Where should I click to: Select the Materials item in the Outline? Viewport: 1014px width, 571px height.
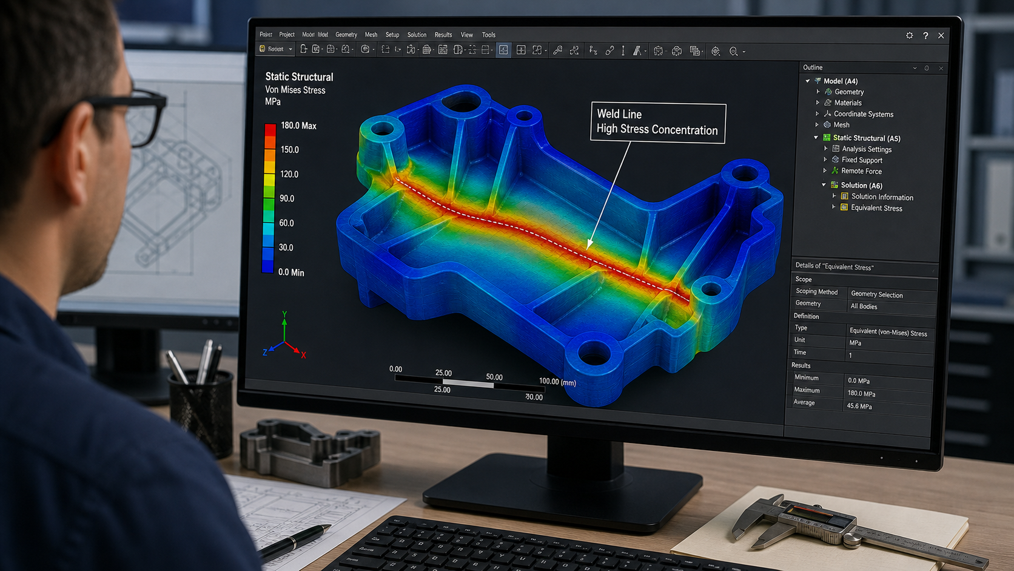[848, 103]
